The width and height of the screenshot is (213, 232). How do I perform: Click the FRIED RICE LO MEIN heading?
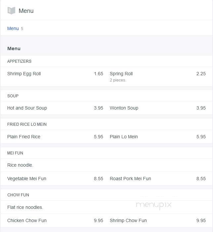pos(27,124)
